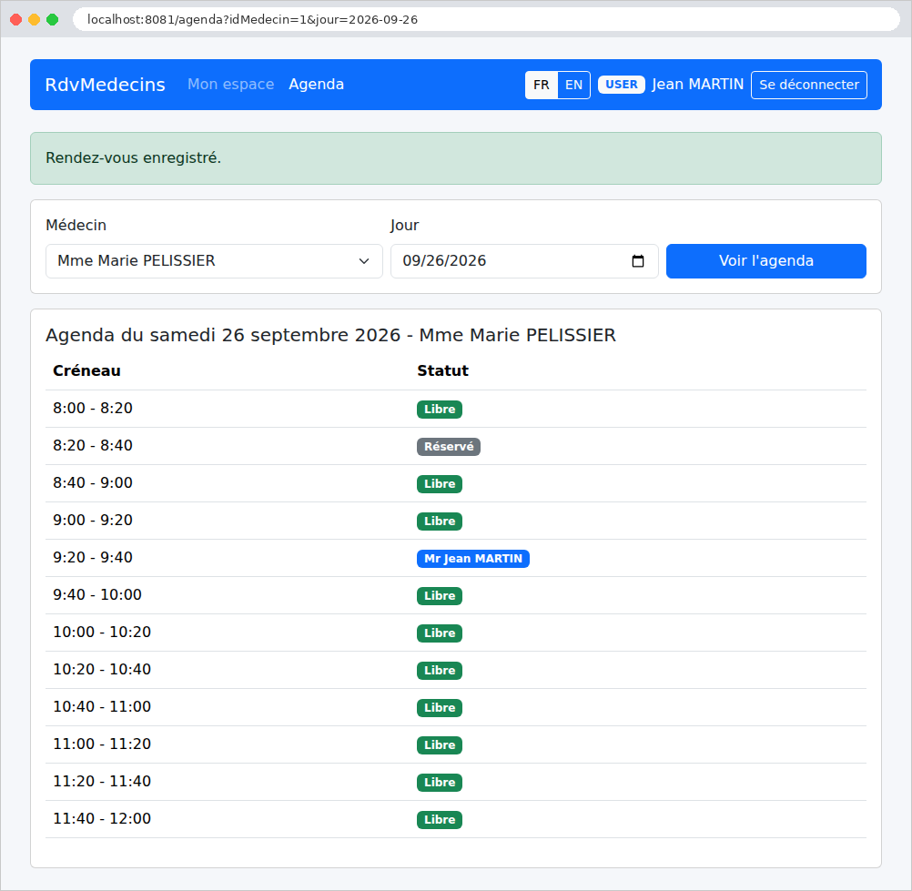Switch language to EN
The height and width of the screenshot is (891, 912).
point(573,85)
